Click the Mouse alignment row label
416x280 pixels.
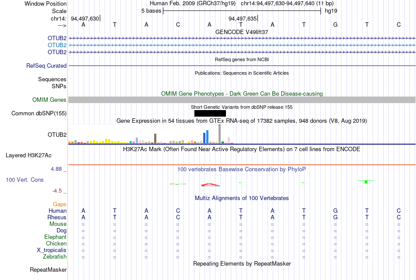pos(58,224)
